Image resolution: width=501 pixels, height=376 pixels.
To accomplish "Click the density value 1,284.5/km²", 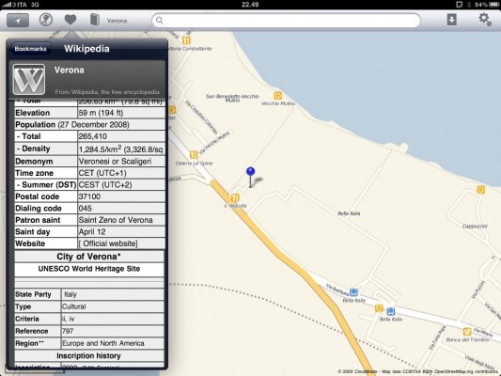I will 120,149.
